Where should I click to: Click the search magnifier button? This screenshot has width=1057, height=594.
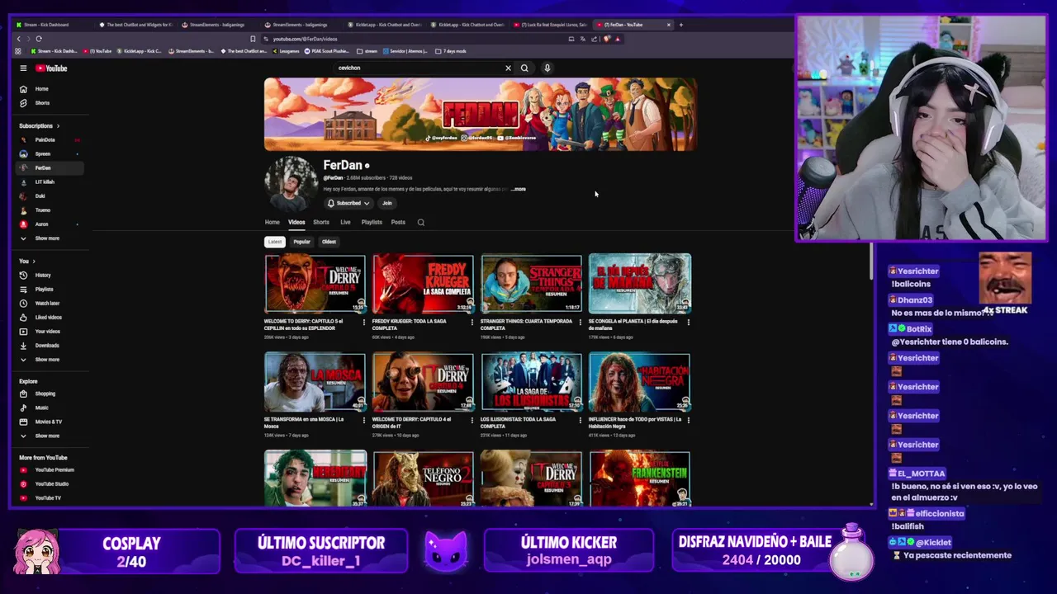click(524, 68)
